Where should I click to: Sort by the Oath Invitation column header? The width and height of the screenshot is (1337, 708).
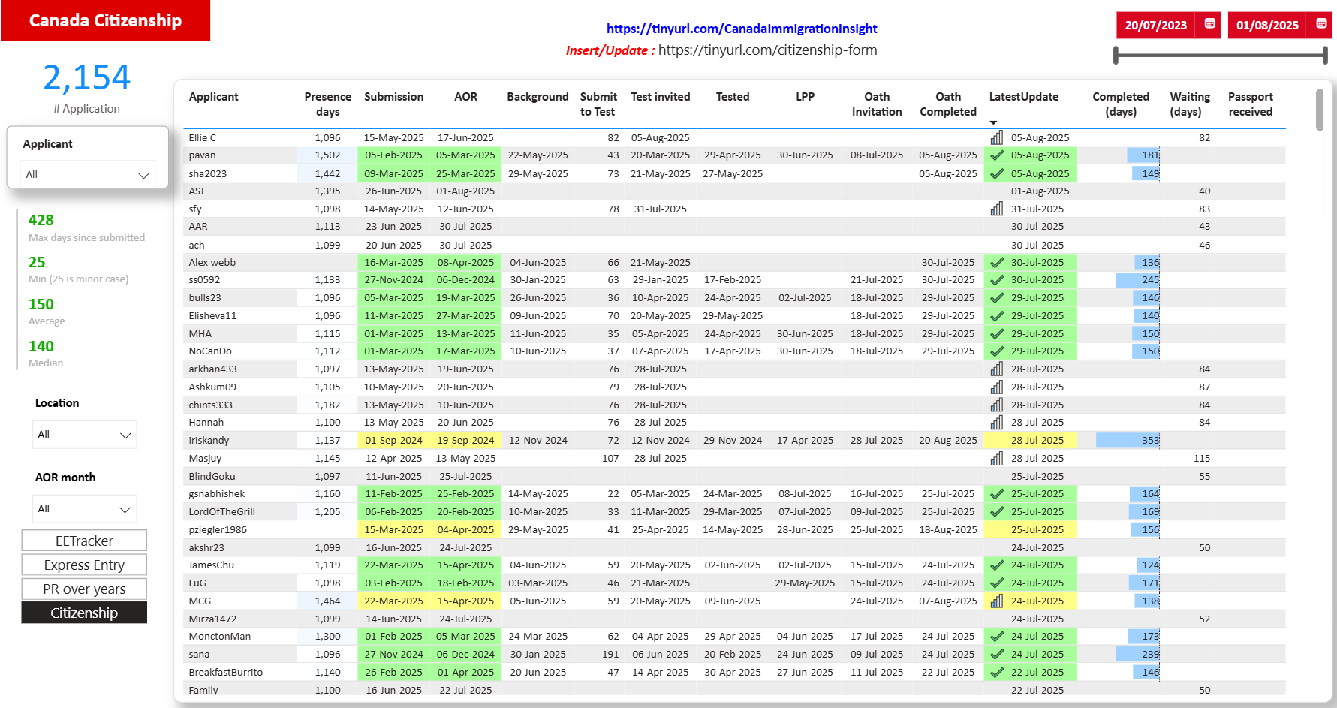(877, 104)
